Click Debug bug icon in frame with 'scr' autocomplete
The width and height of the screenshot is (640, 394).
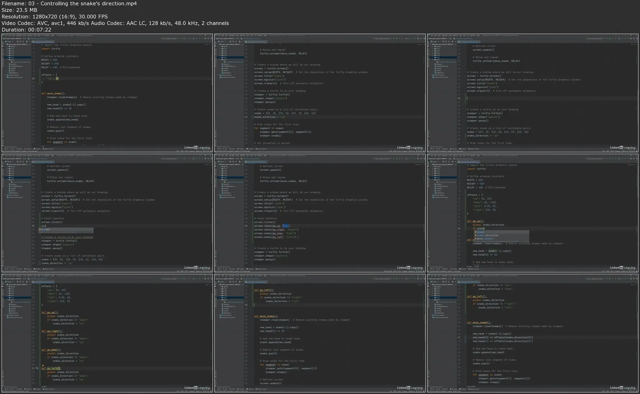click(x=184, y=158)
